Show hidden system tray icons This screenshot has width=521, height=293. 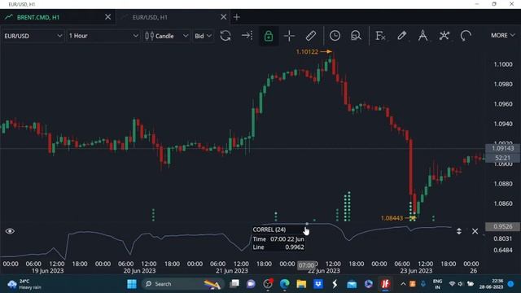403,284
